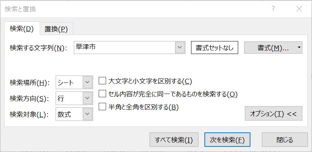Enable 大文字と小文字を区別する checkbox
Screen dimensions: 312x152
103,81
